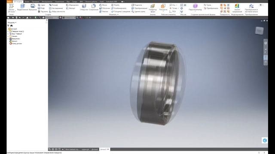The width and height of the screenshot is (275, 154).
Task: Click the binoculars find icon in browser
Action: pyautogui.click(x=12, y=26)
